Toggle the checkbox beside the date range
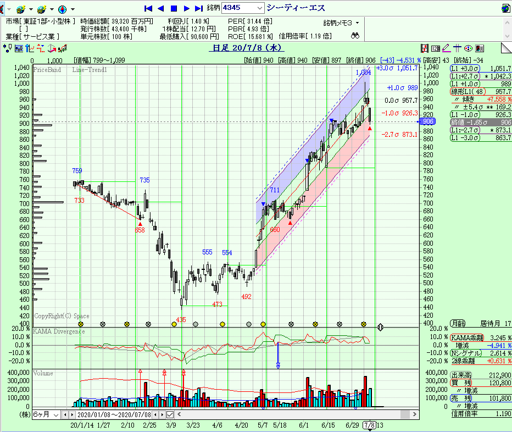Screen dimensions: 512x432 coord(170,414)
